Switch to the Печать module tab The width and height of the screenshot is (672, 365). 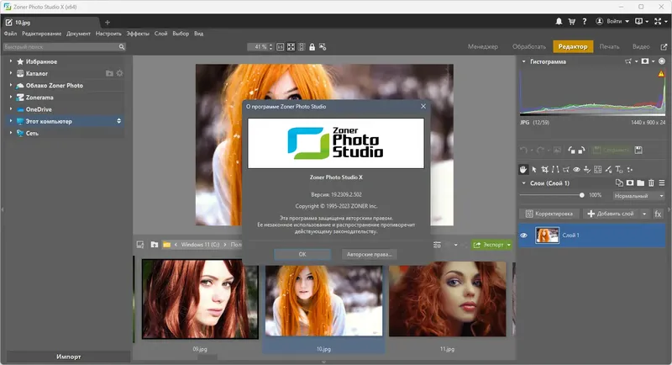610,46
